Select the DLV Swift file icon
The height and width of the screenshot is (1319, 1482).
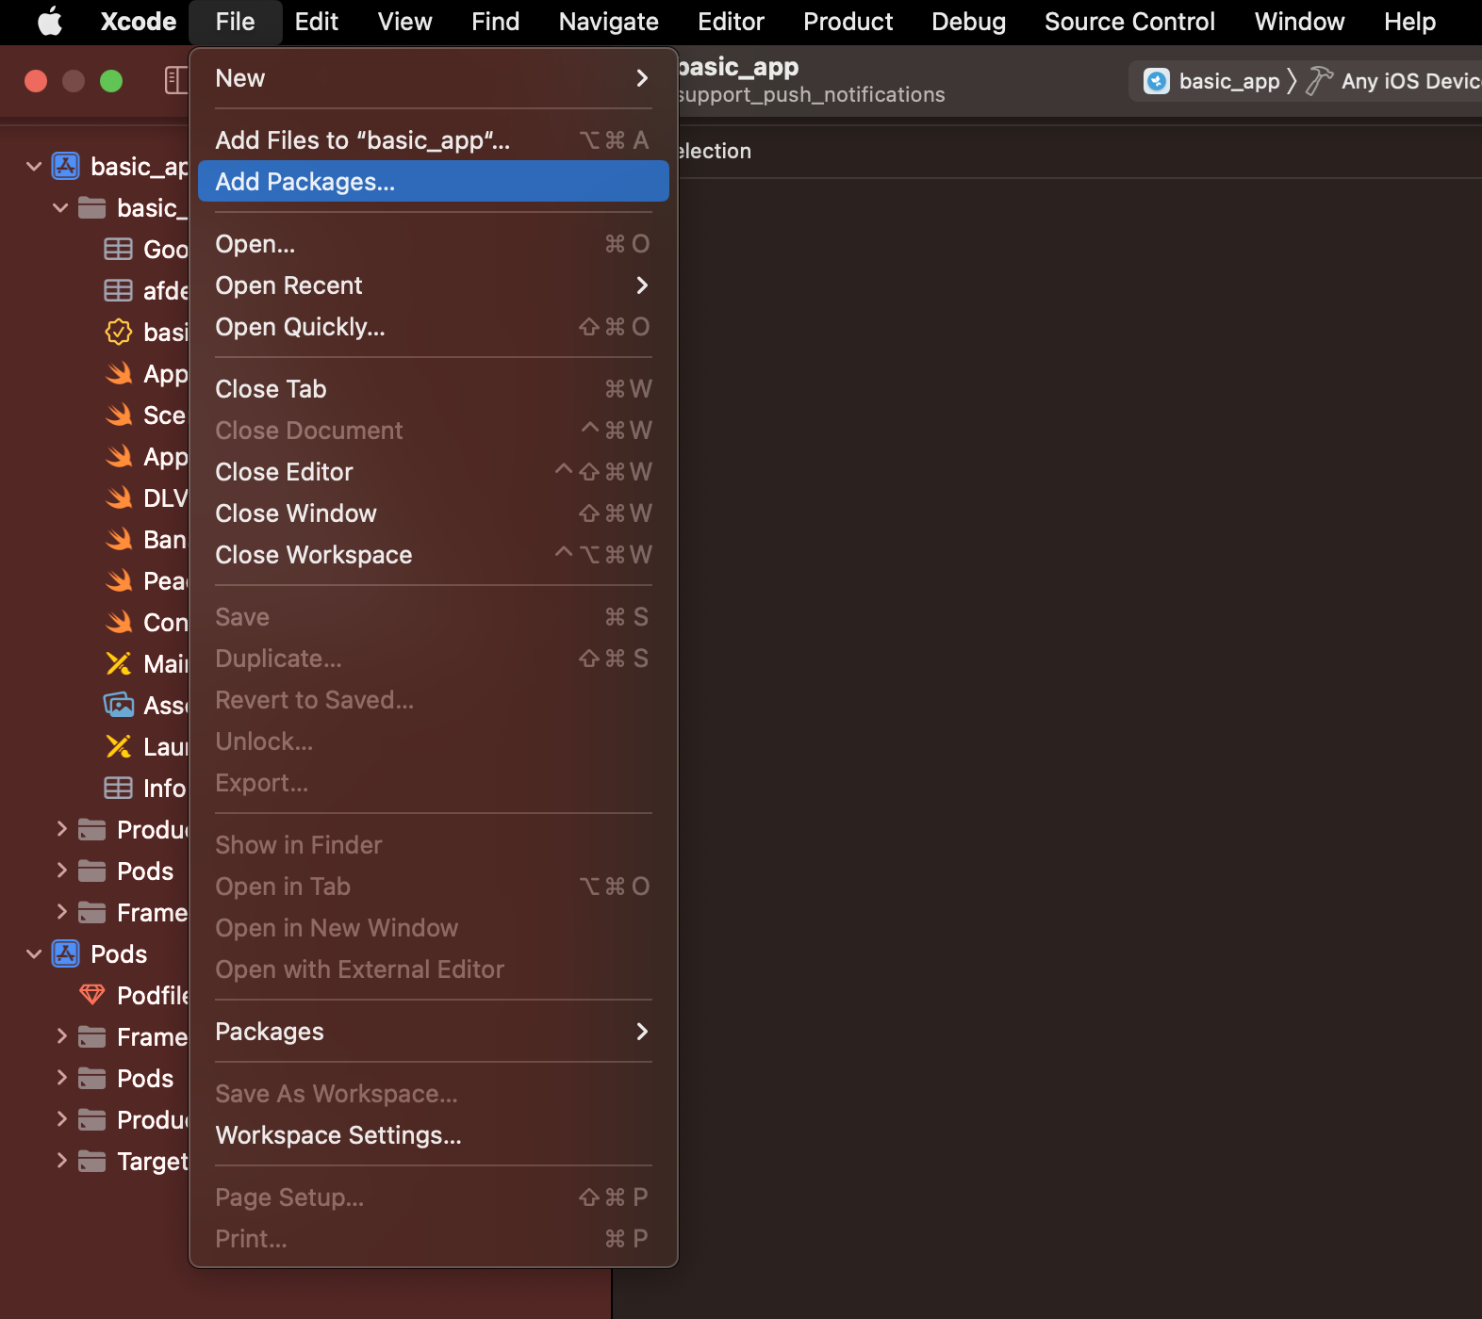coord(119,497)
